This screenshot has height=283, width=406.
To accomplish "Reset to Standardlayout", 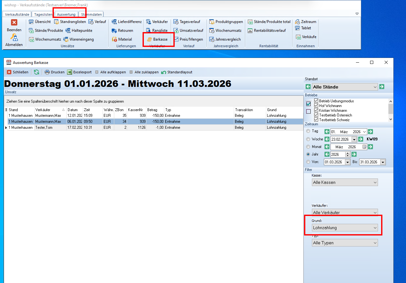I will pos(177,72).
